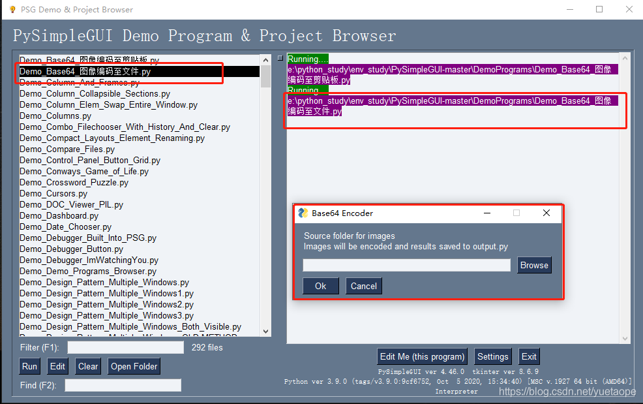
Task: Click the Run button
Action: coord(29,366)
